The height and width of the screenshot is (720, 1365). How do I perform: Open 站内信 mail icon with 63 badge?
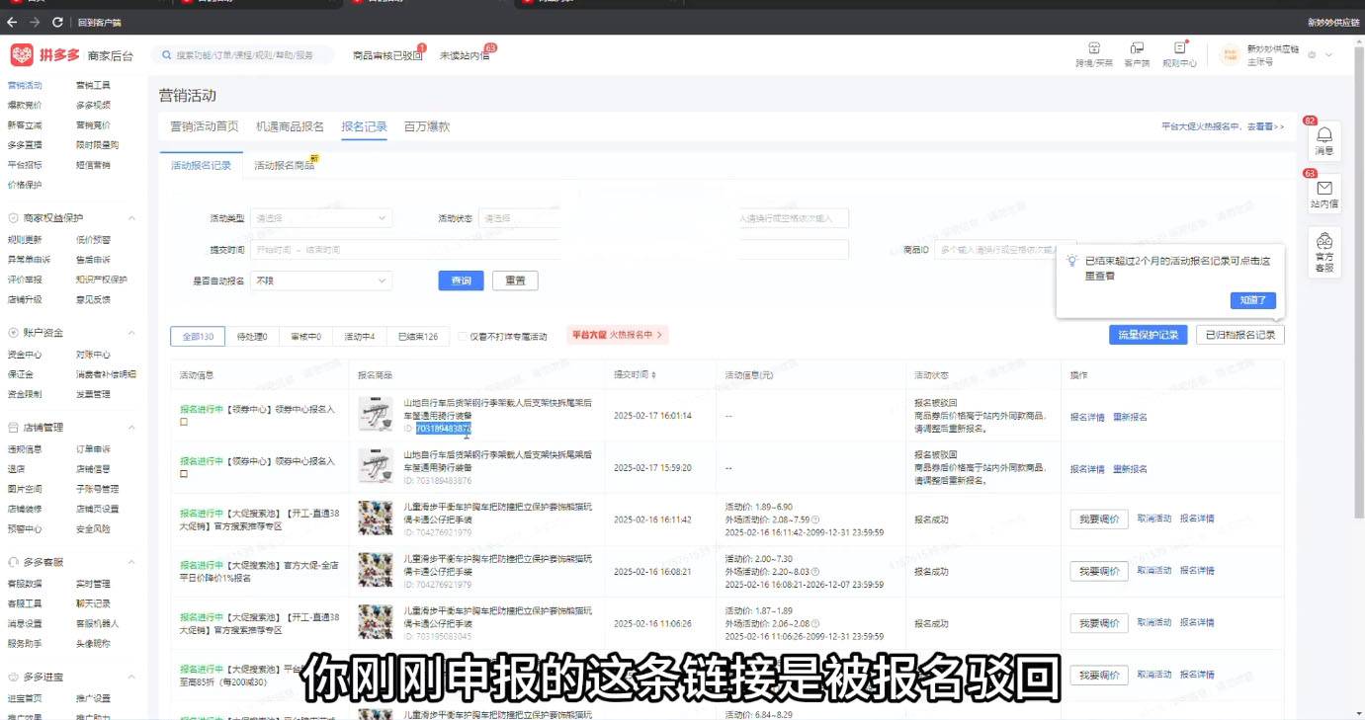tap(1324, 193)
